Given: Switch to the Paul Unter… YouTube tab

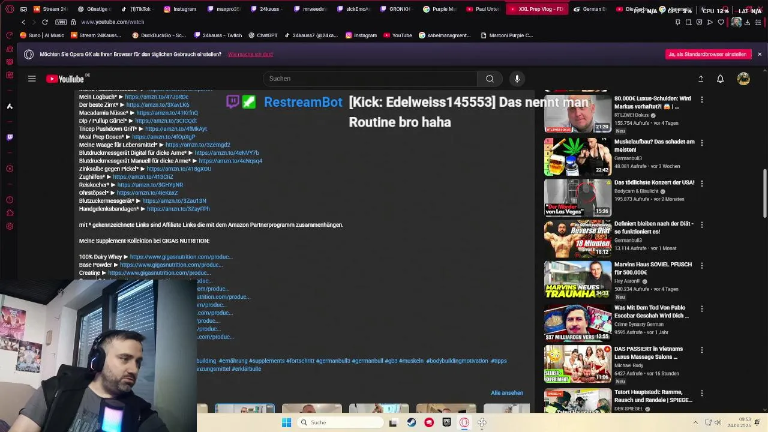Looking at the screenshot, I should 483,10.
